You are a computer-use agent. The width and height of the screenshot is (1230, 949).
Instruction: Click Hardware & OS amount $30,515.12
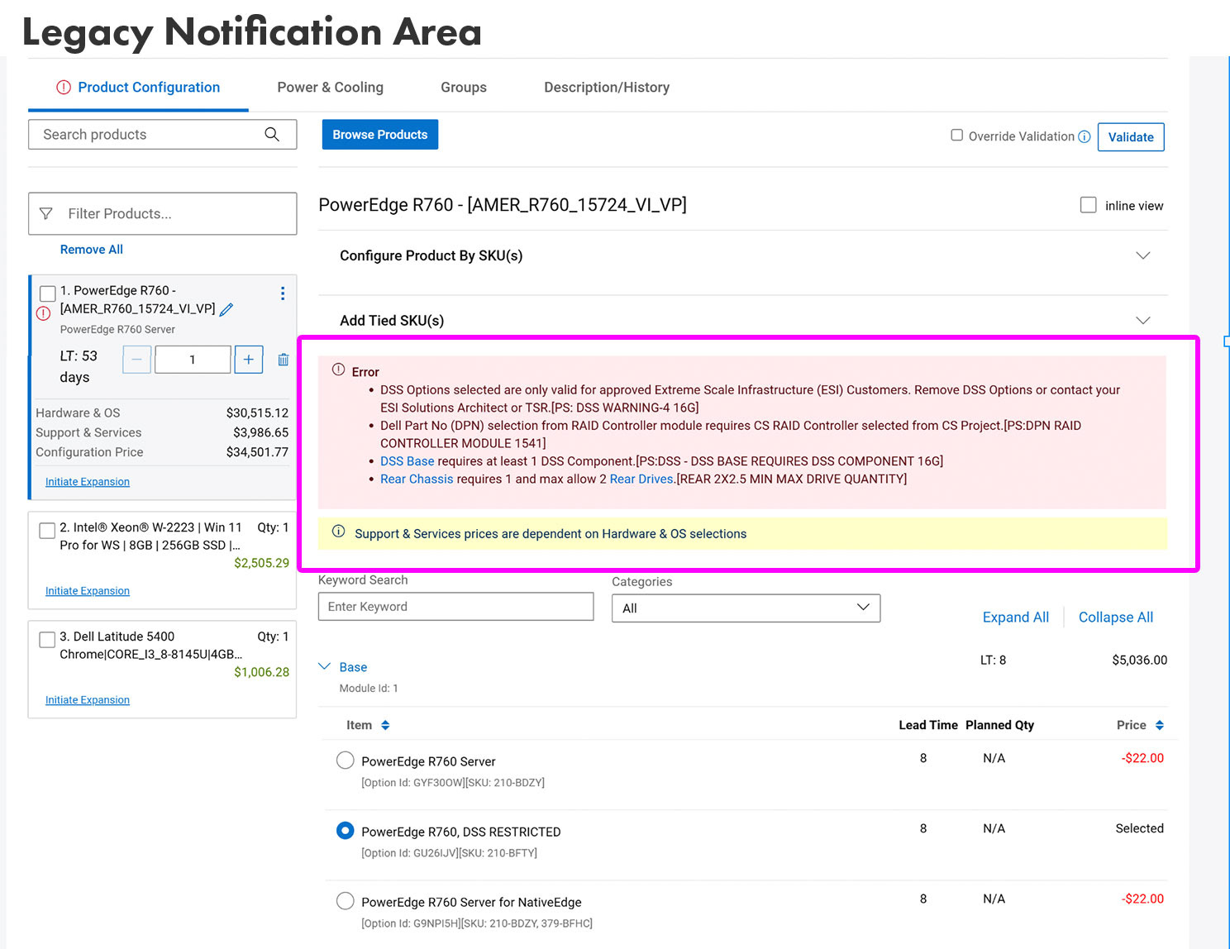point(257,413)
